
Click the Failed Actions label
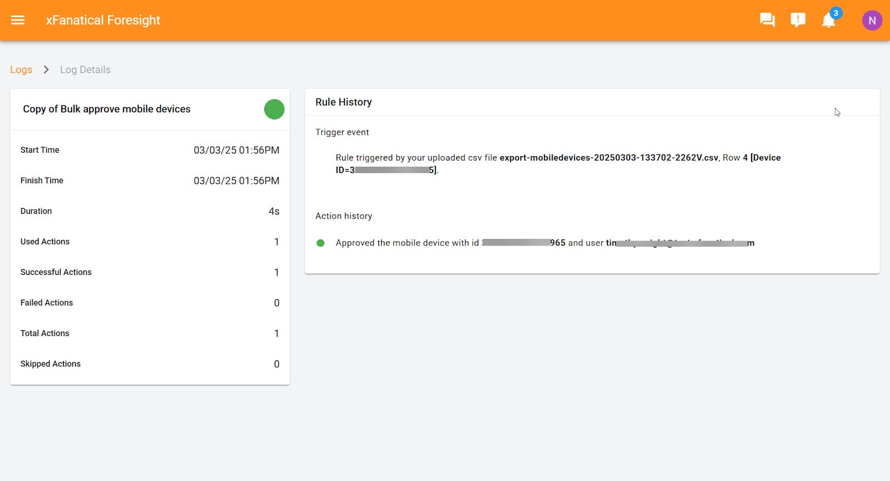[x=47, y=303]
